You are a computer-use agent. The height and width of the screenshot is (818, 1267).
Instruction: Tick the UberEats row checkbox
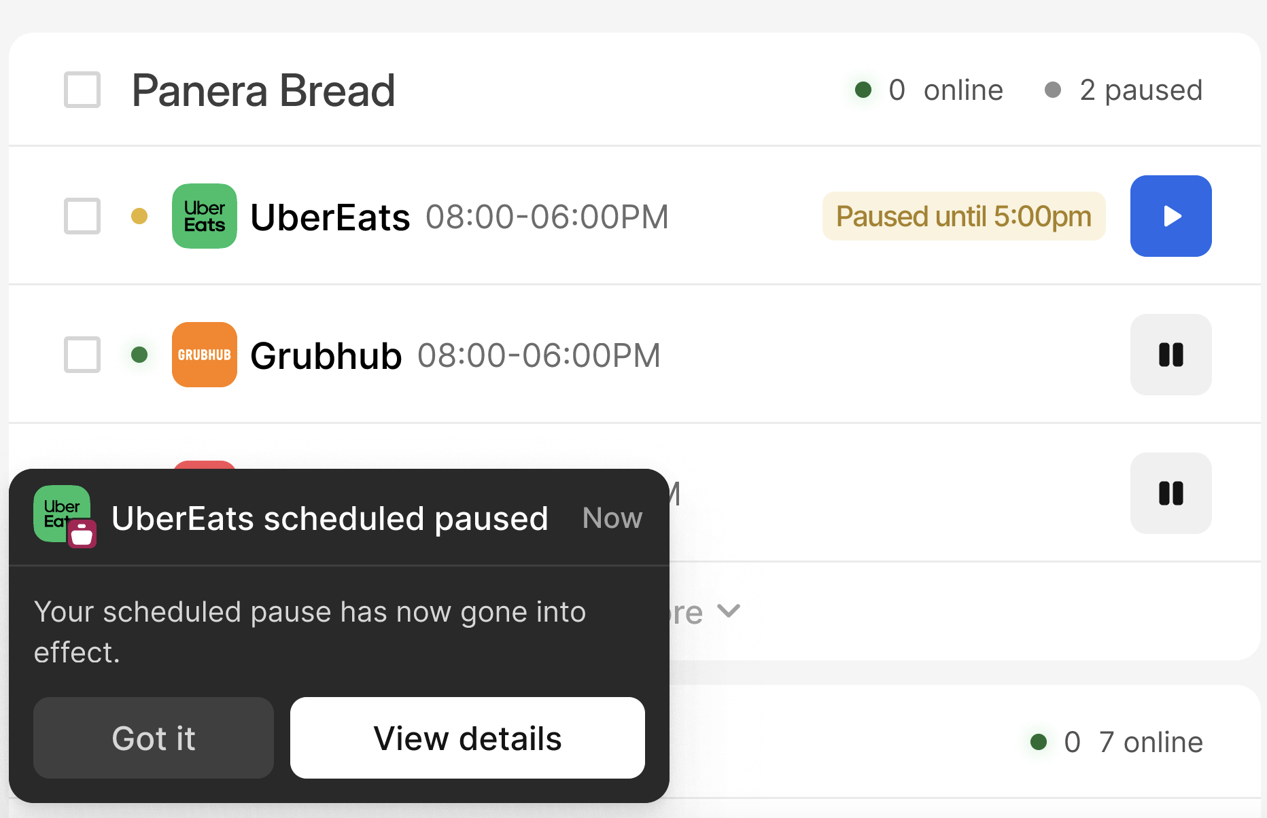[x=82, y=216]
